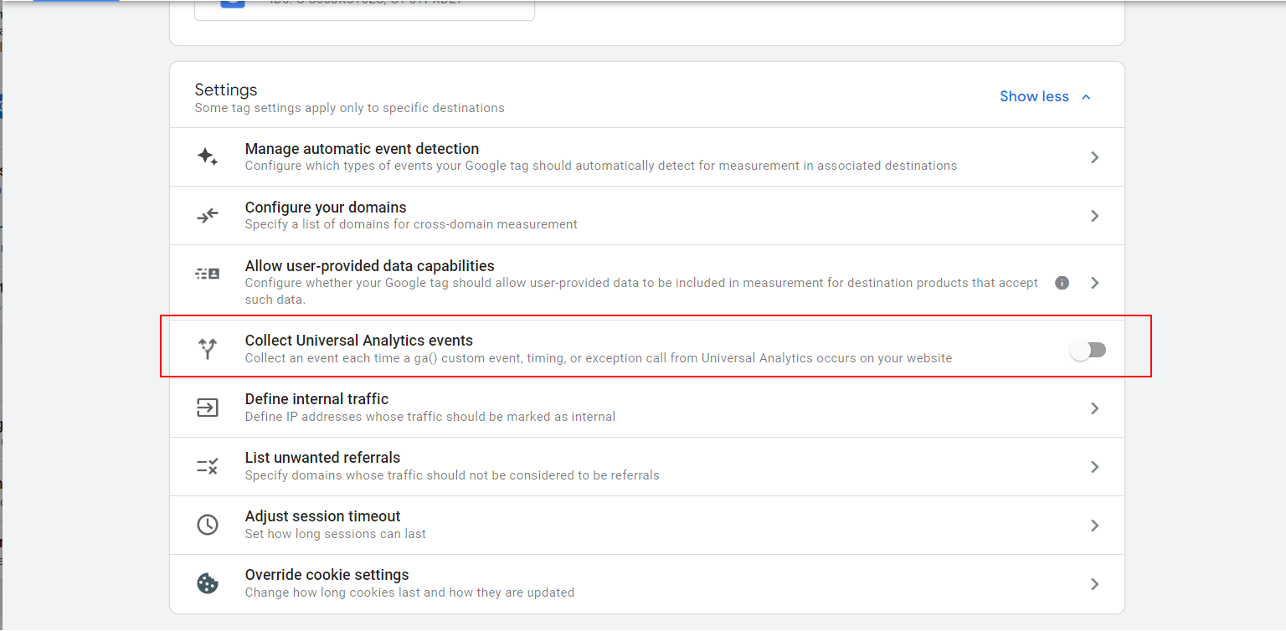Click the Manage automatic event detection sparkle icon

point(208,156)
